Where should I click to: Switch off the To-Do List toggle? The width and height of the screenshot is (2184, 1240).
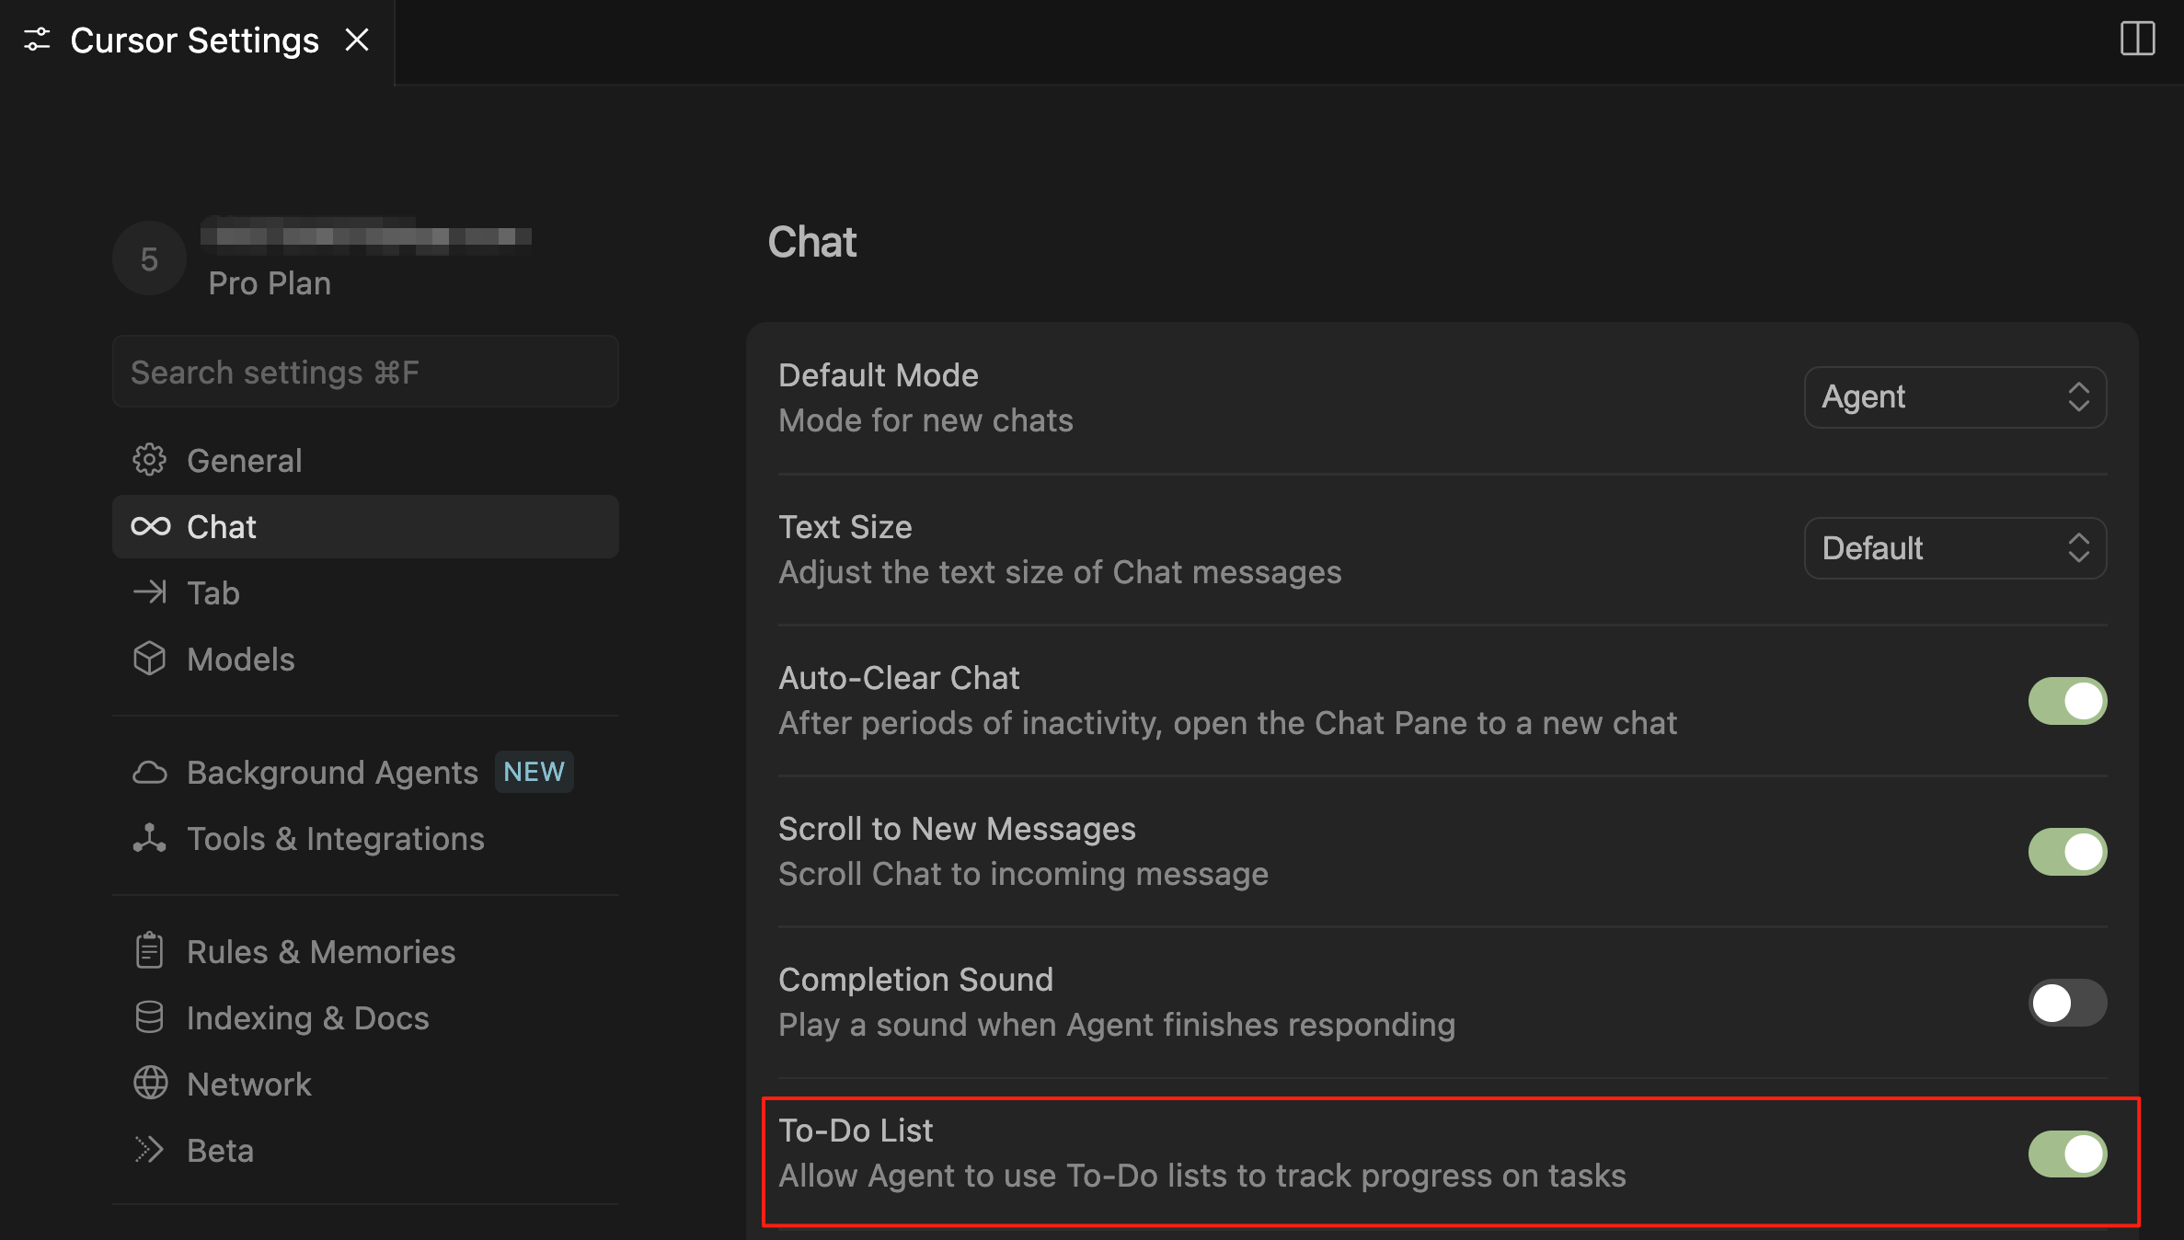[2067, 1154]
